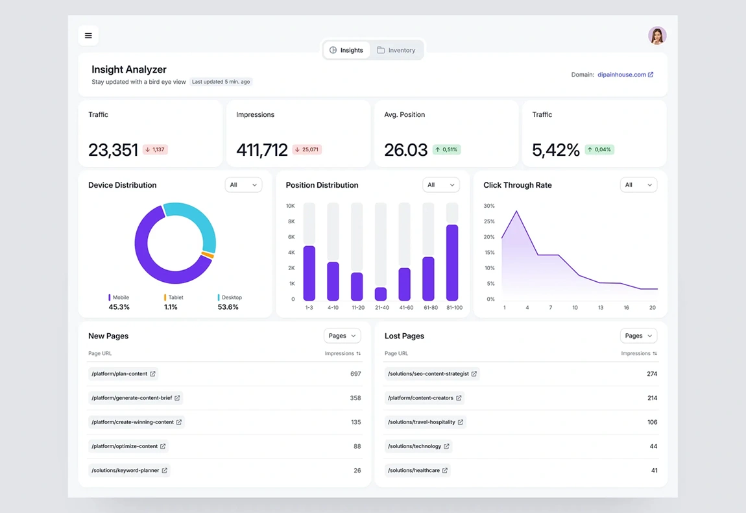Open the hamburger navigation menu
The width and height of the screenshot is (746, 513).
[x=88, y=35]
